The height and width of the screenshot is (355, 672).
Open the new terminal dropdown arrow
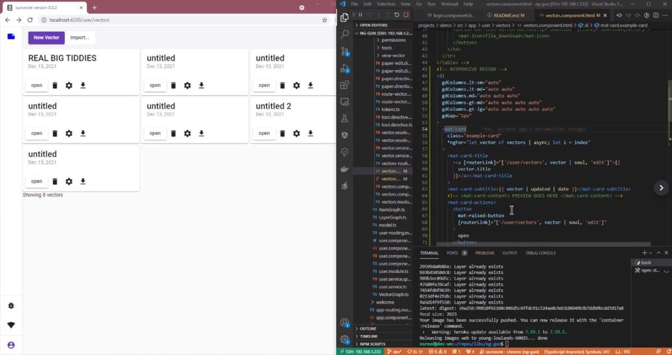tap(652, 253)
